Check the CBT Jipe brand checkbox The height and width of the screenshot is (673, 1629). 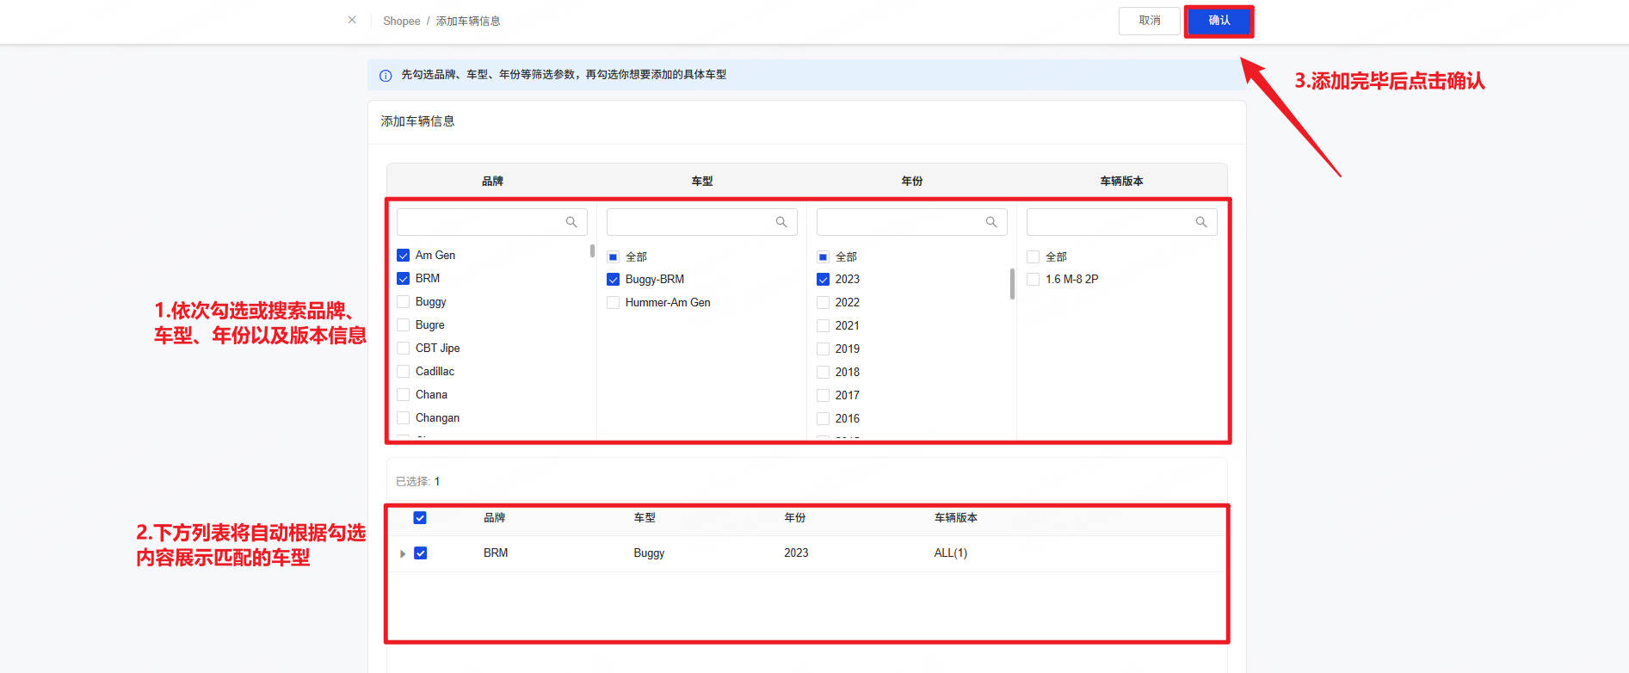click(403, 349)
